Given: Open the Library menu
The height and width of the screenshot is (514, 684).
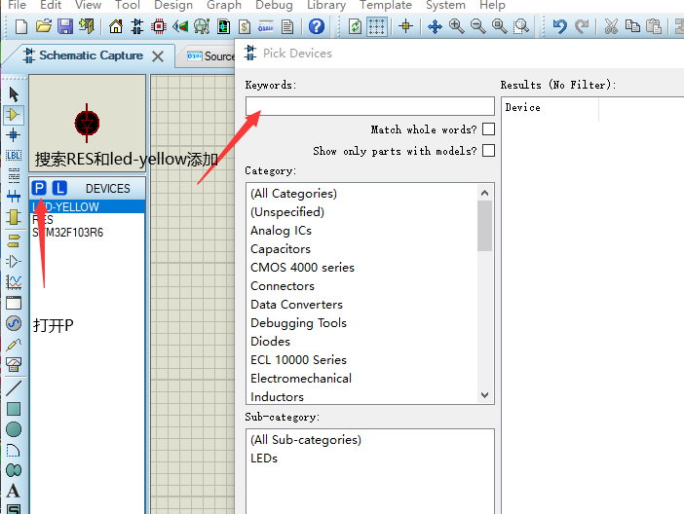Looking at the screenshot, I should (x=326, y=5).
